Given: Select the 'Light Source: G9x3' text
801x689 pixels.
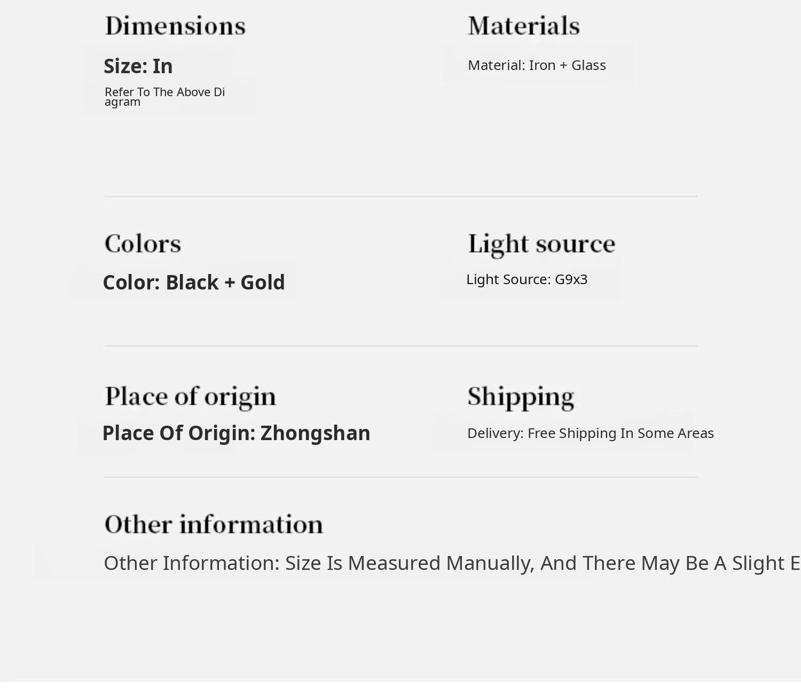Looking at the screenshot, I should (527, 279).
